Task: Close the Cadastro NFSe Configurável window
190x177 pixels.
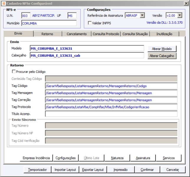Action: 186,4
